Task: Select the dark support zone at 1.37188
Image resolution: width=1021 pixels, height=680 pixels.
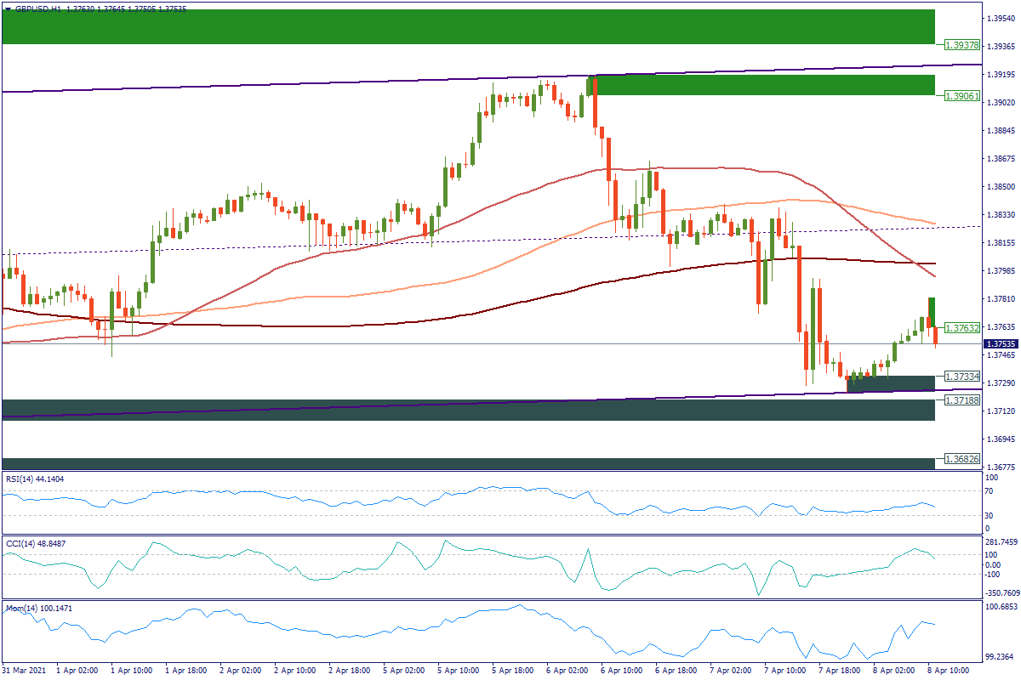Action: (468, 410)
